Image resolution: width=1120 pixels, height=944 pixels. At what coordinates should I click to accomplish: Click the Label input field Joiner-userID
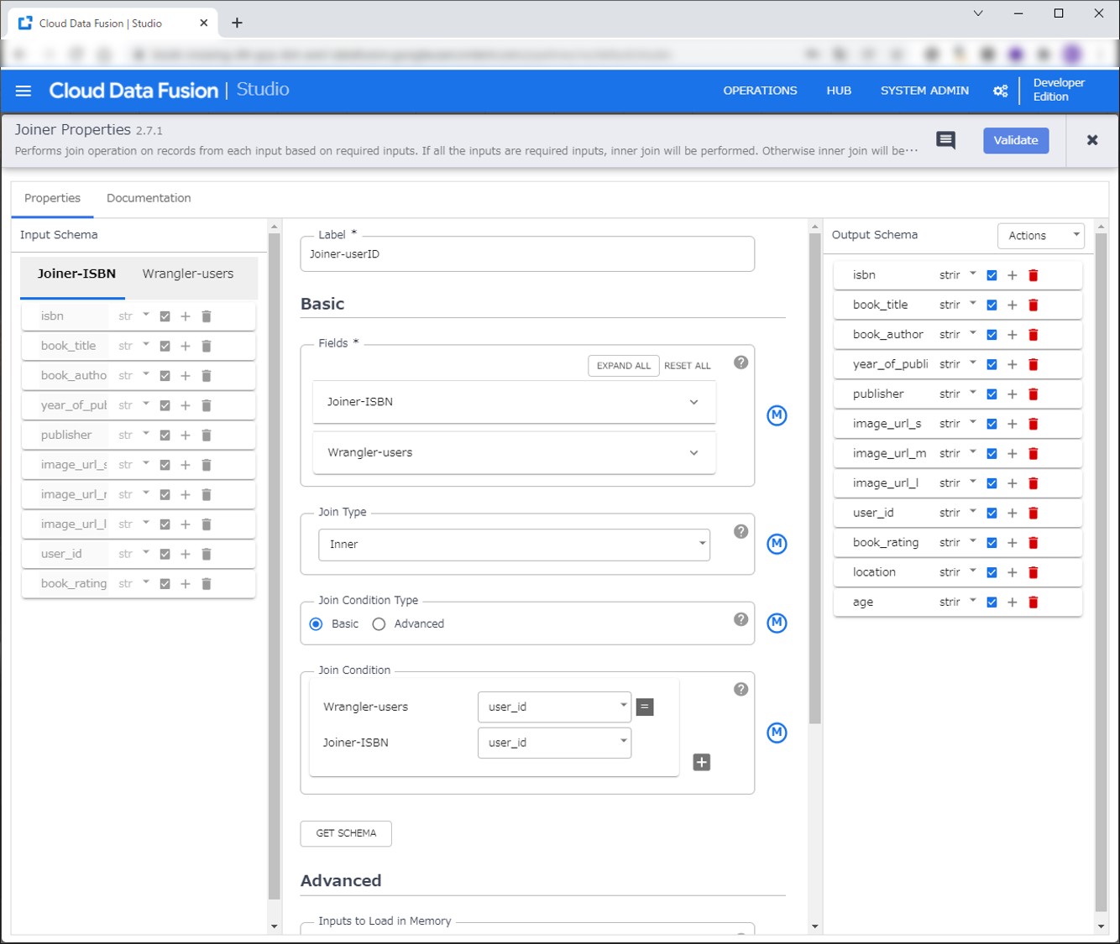(527, 254)
